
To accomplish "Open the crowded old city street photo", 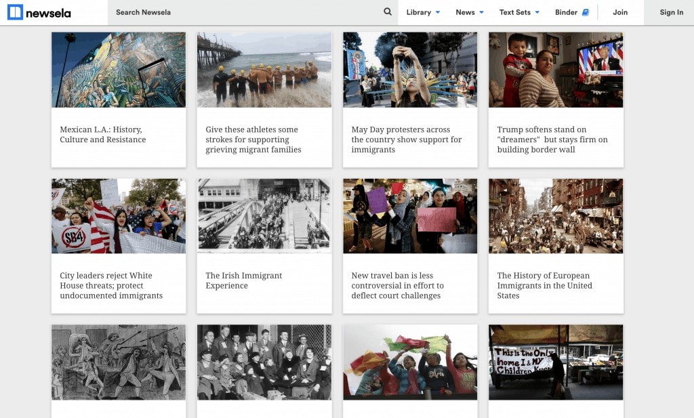I will (x=556, y=216).
